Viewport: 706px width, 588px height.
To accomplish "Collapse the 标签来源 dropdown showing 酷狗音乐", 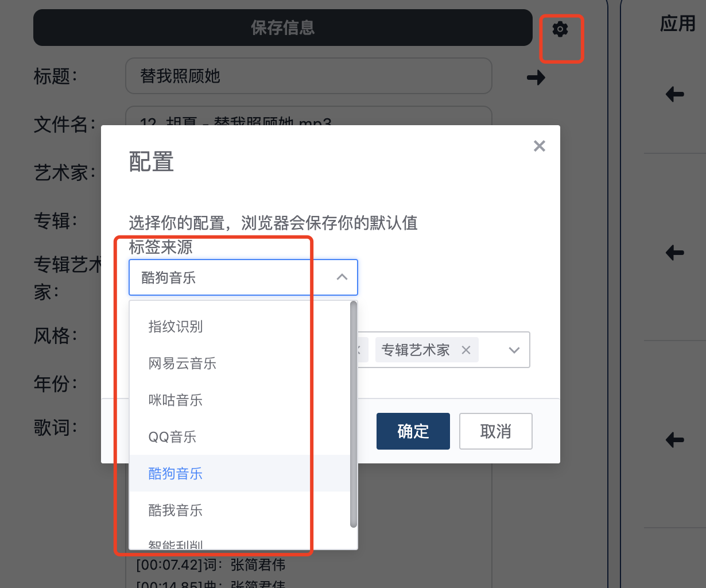I will tap(342, 277).
